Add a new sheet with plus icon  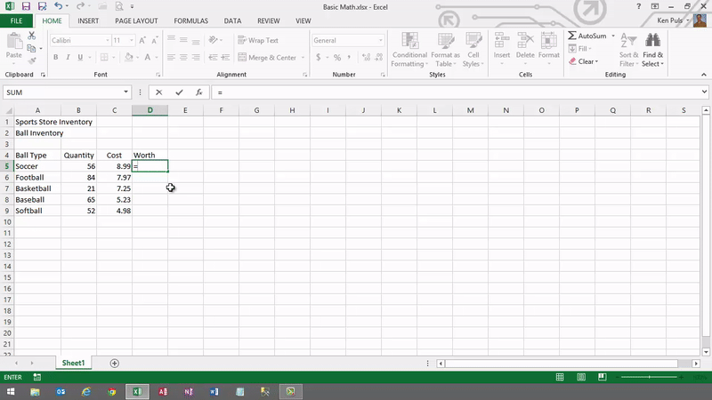114,364
